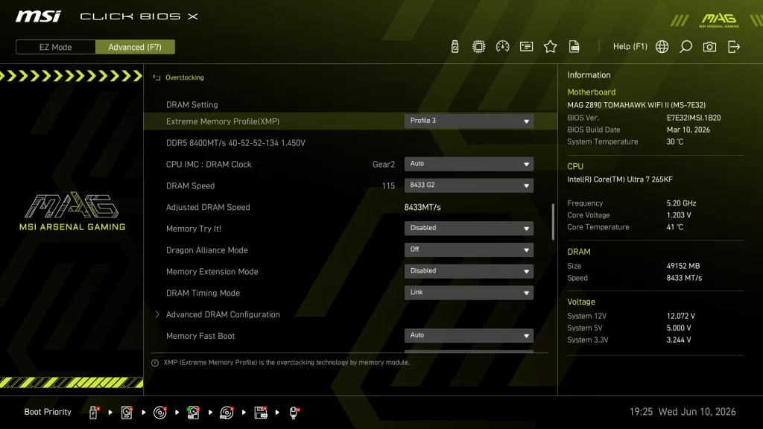Click the Gear2 indicator text

pos(384,165)
